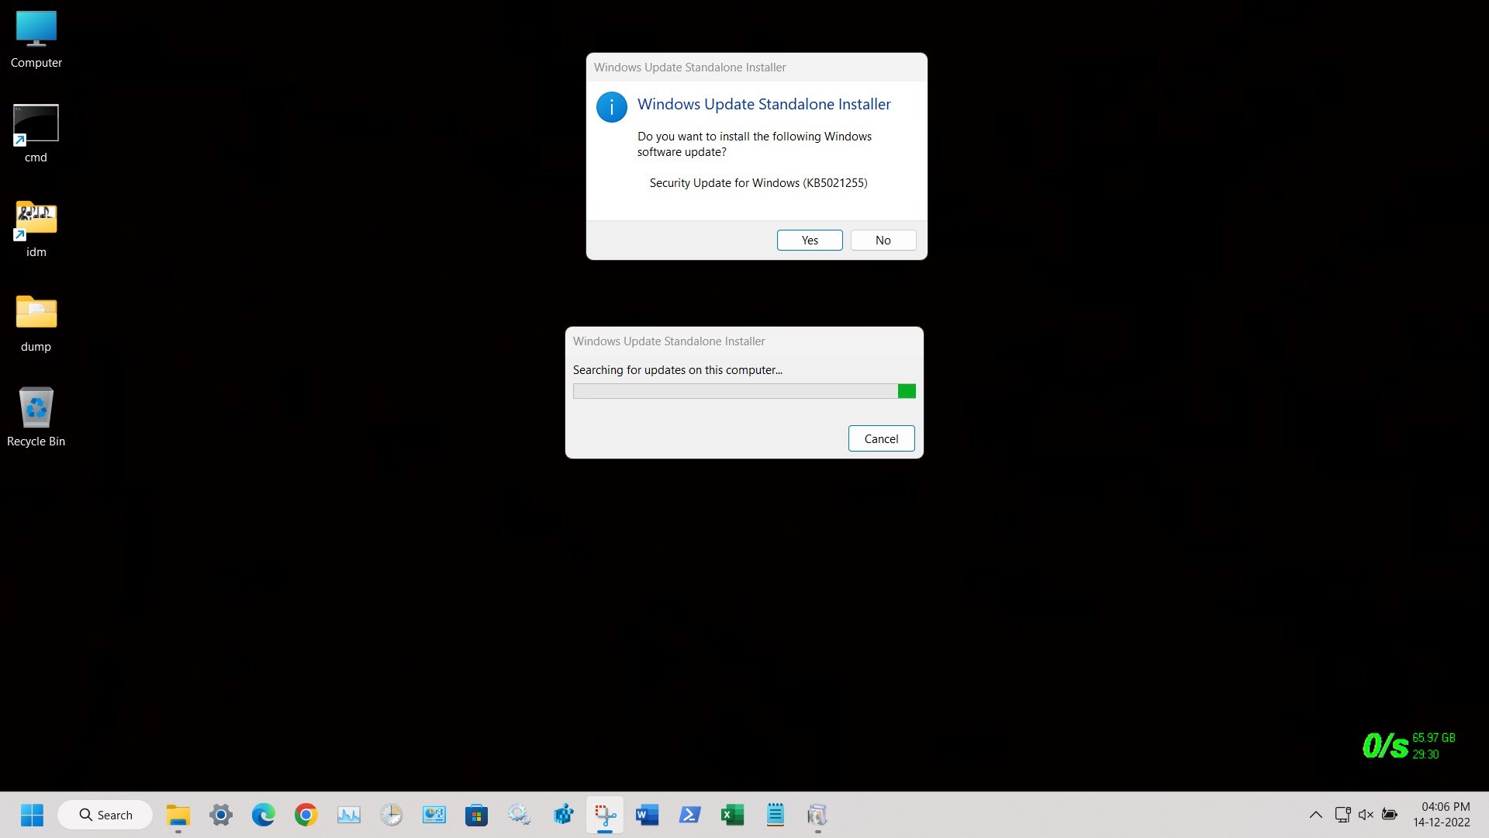Viewport: 1489px width, 838px height.
Task: Decline the KB5021255 update with No
Action: (883, 241)
